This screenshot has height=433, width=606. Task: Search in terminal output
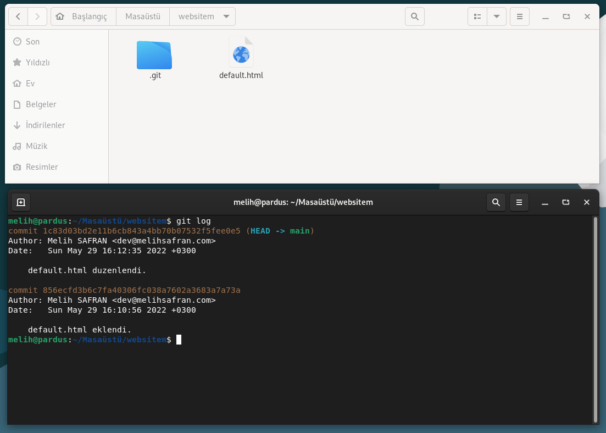click(x=496, y=202)
